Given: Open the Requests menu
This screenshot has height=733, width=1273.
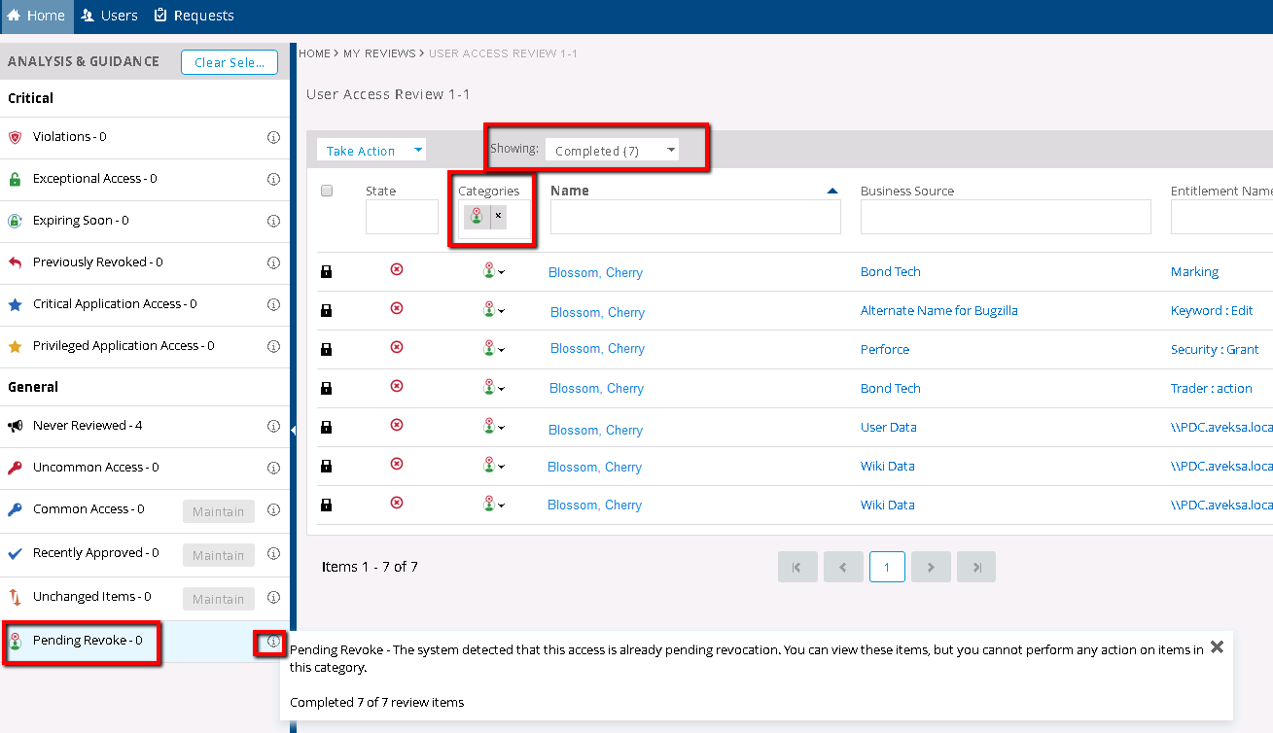Looking at the screenshot, I should click(x=194, y=16).
